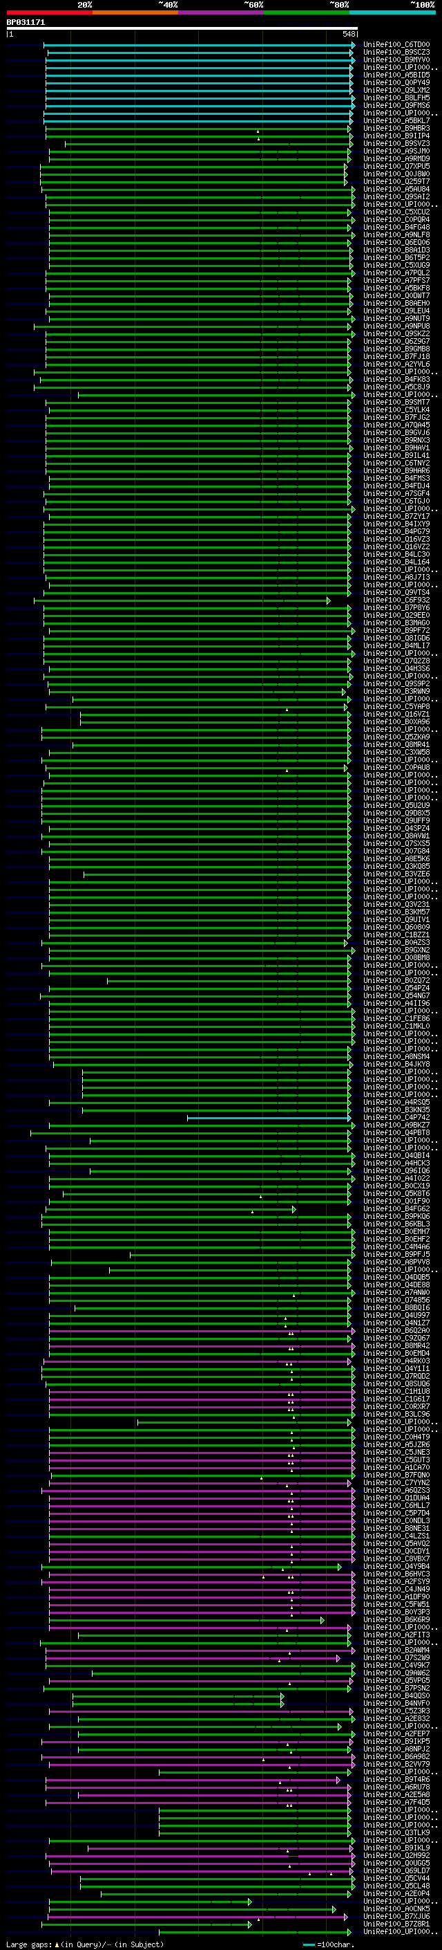
Task: Select hit label UniRef100_Q0DWT7
Action: point(396,296)
